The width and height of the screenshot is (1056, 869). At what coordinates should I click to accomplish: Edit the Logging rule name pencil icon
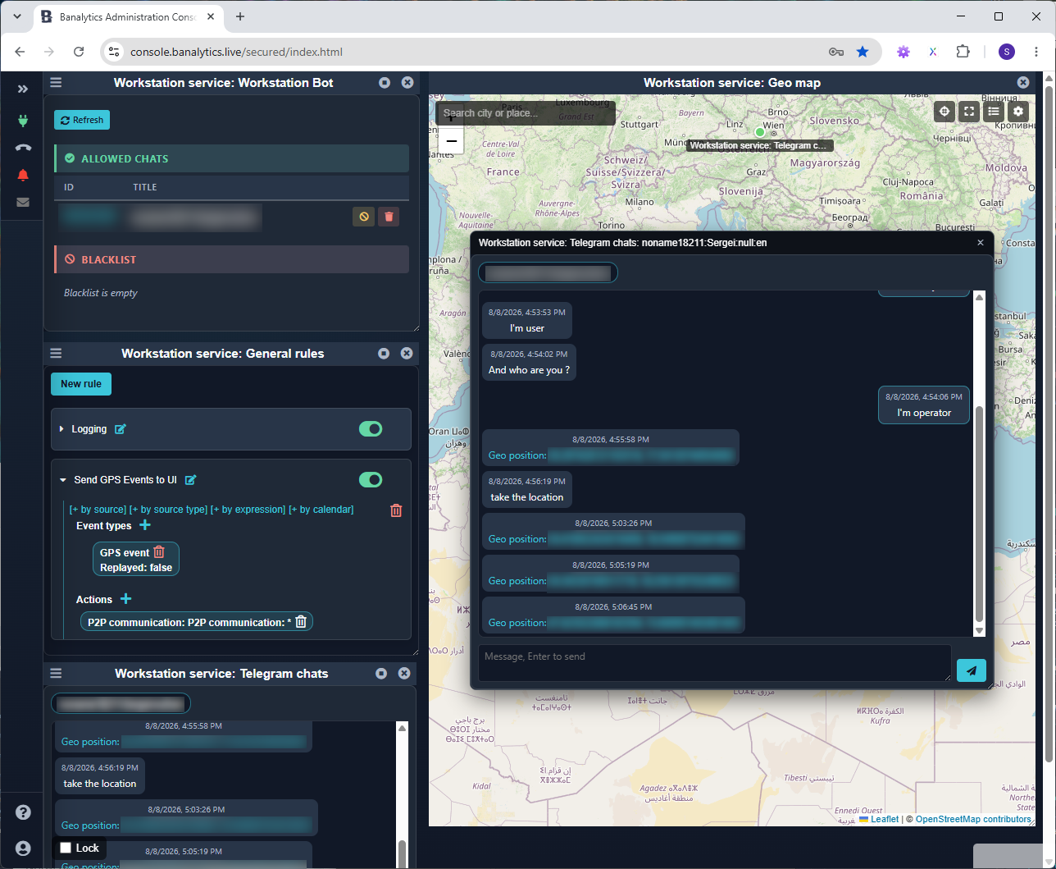(x=121, y=429)
